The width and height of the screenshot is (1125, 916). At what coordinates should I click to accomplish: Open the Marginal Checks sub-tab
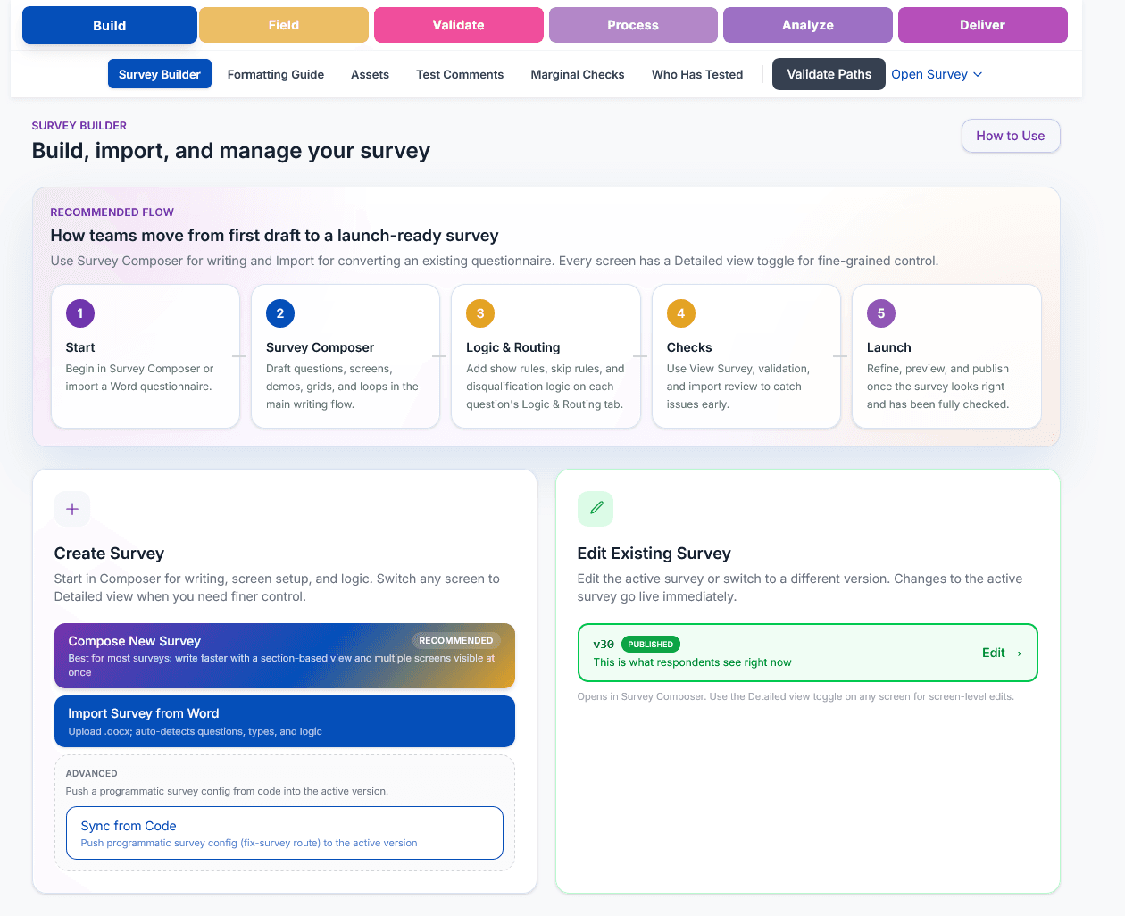[578, 74]
